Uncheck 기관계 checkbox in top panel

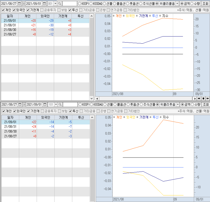pos(28,10)
